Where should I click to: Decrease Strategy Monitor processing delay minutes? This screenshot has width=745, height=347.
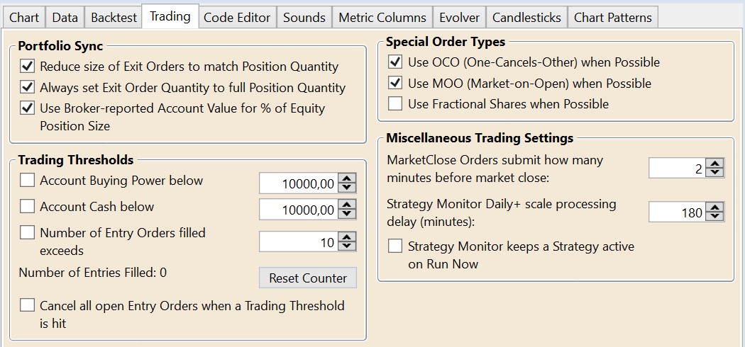[x=715, y=216]
